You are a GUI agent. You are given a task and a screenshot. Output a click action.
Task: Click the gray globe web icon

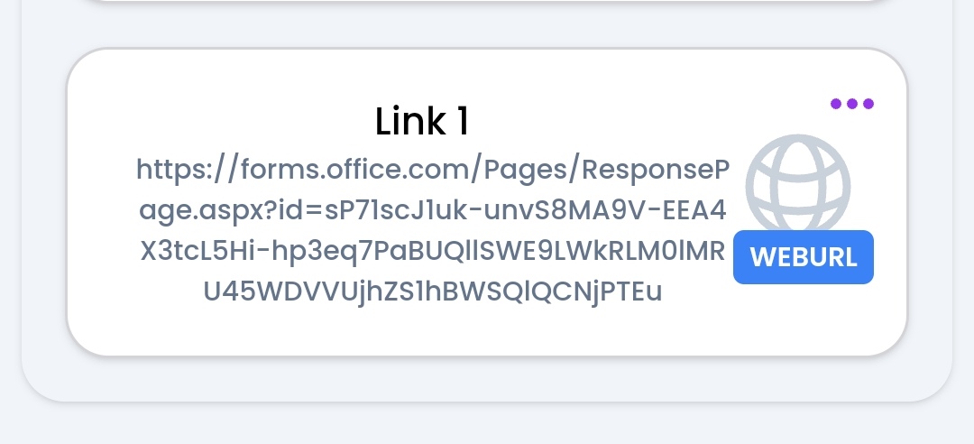[x=797, y=183]
